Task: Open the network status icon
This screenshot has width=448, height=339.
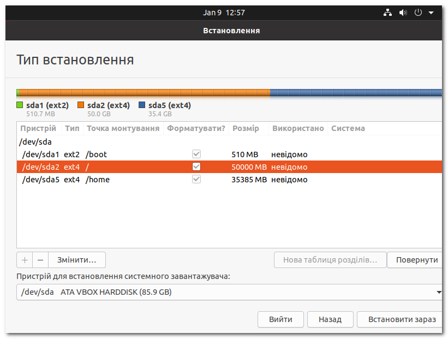Action: point(388,11)
